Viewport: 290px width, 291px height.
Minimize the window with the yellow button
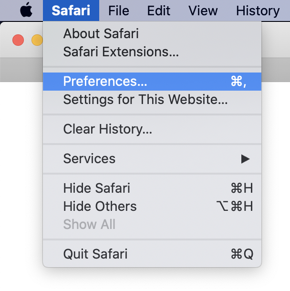[x=37, y=40]
